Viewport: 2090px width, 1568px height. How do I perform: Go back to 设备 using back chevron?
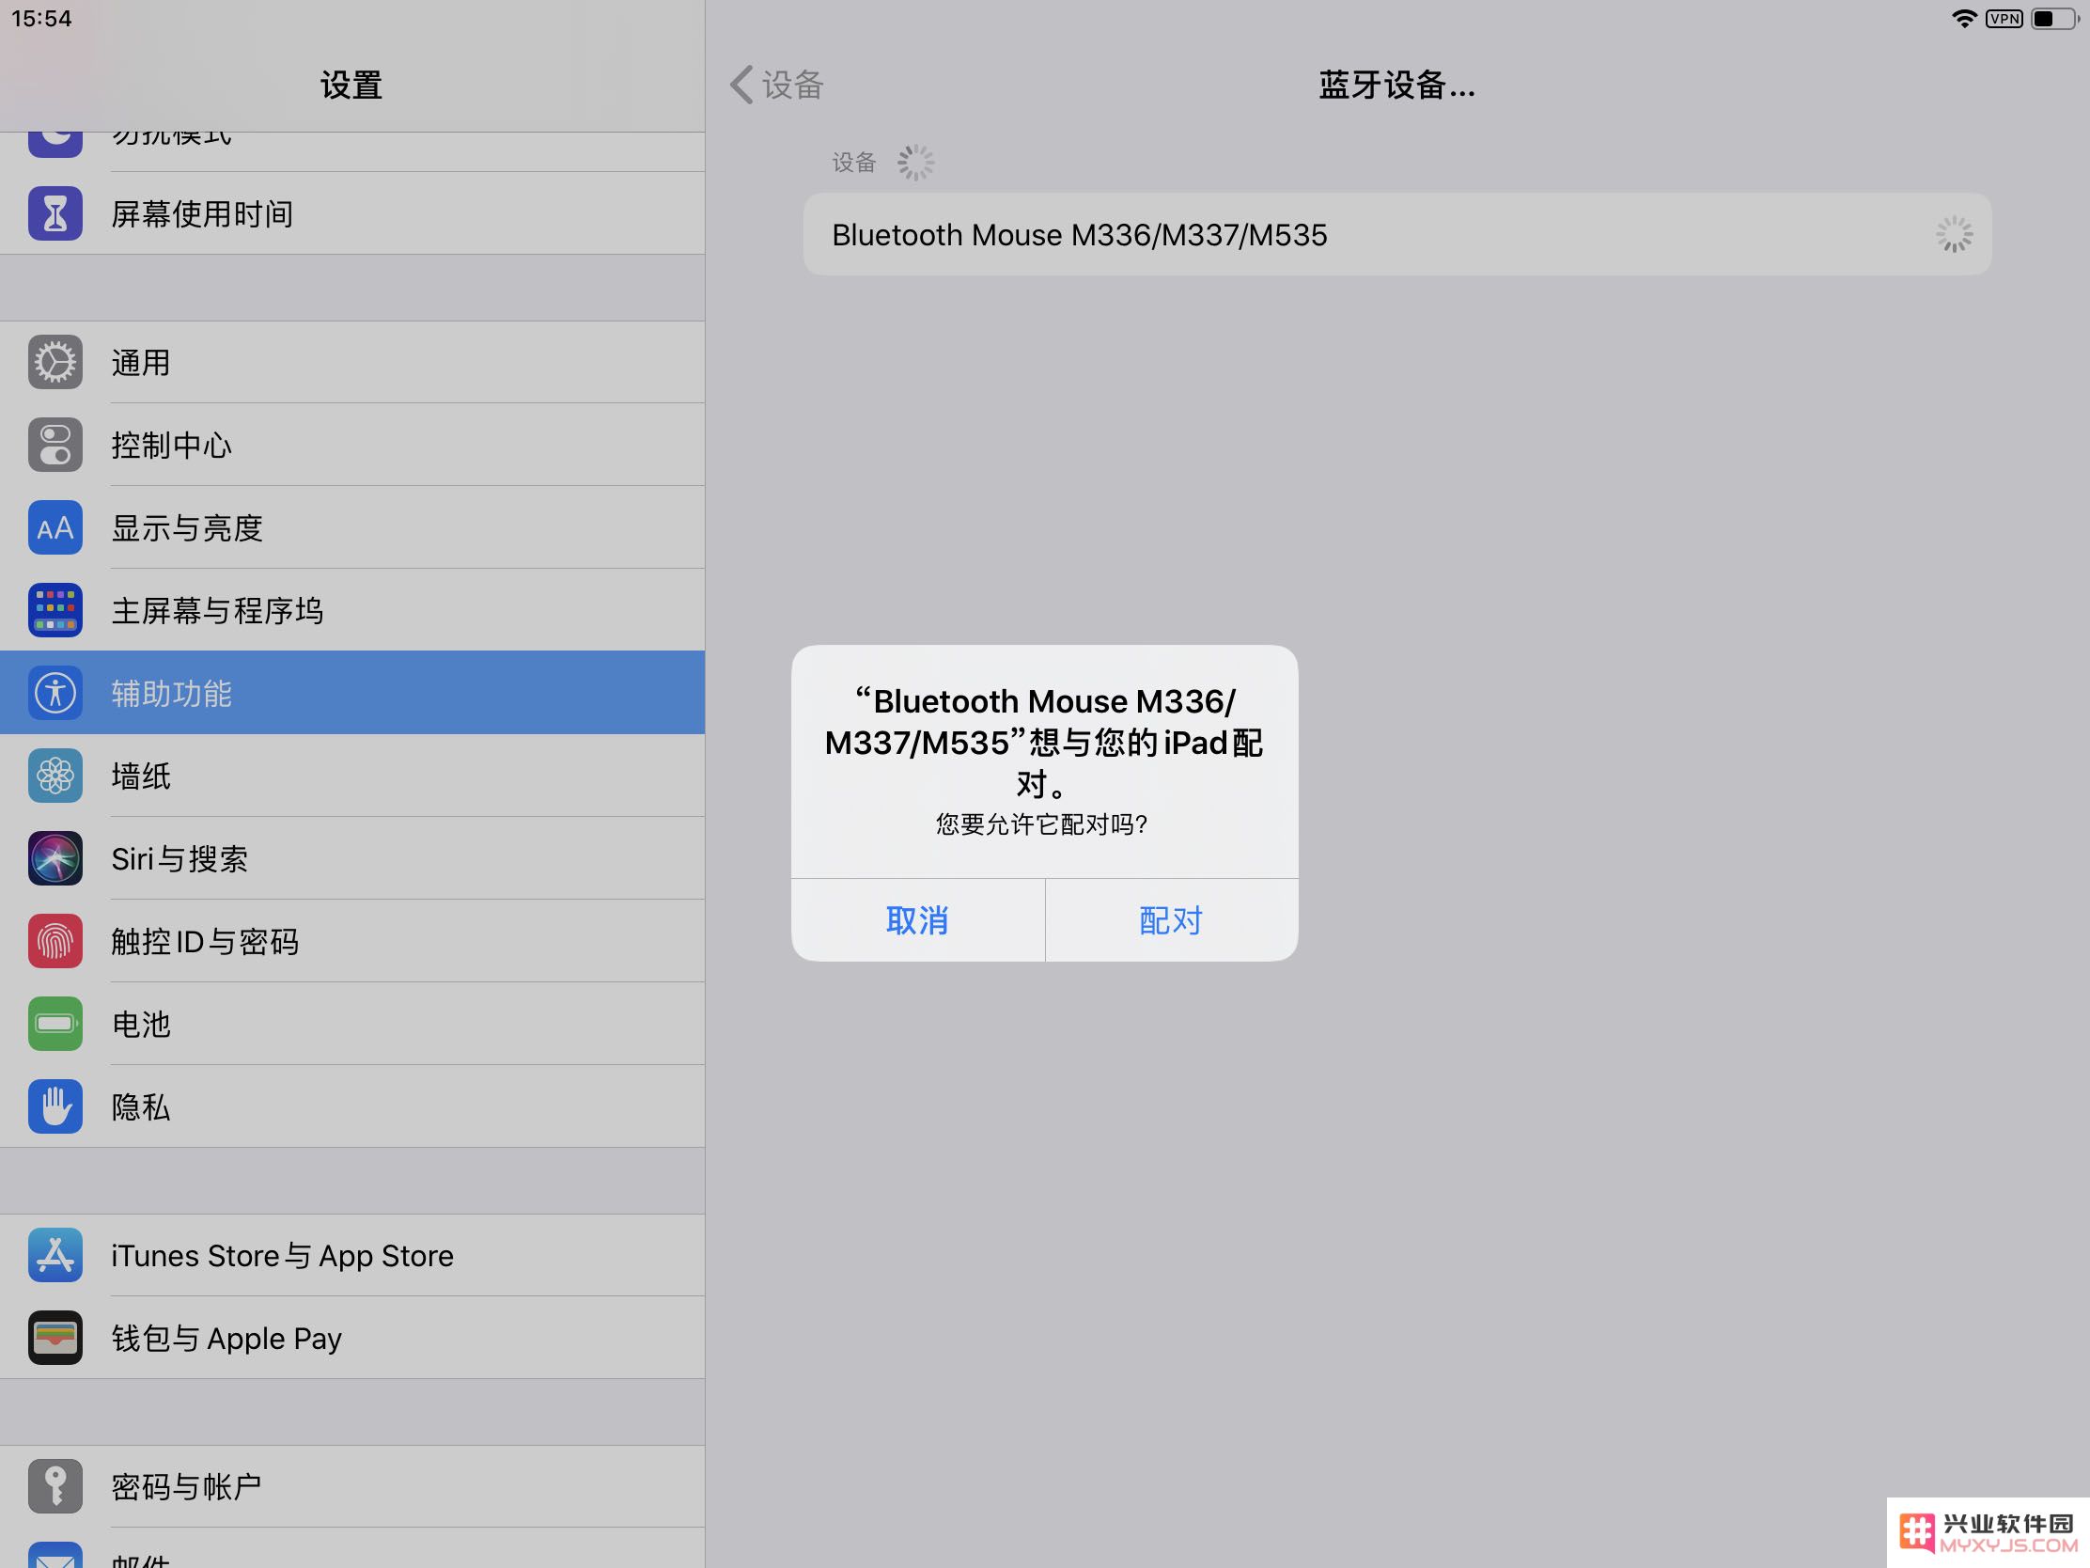[x=776, y=85]
